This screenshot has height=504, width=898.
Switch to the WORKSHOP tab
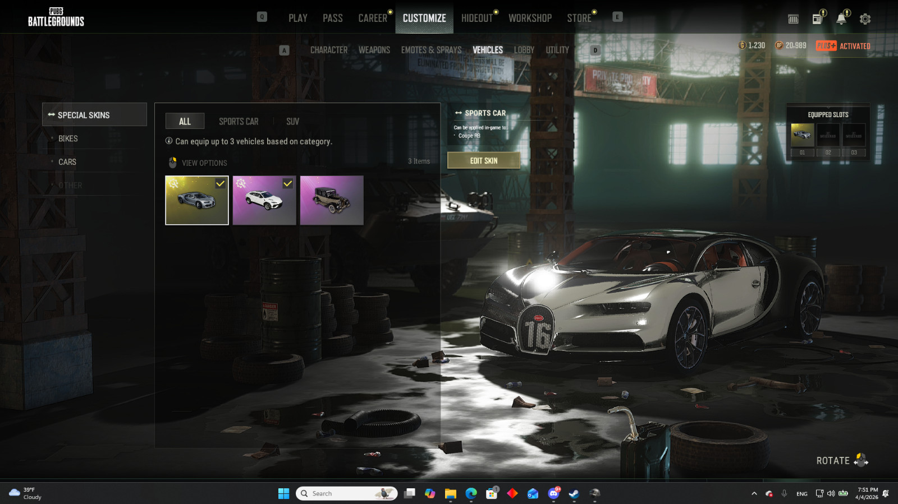(x=530, y=18)
